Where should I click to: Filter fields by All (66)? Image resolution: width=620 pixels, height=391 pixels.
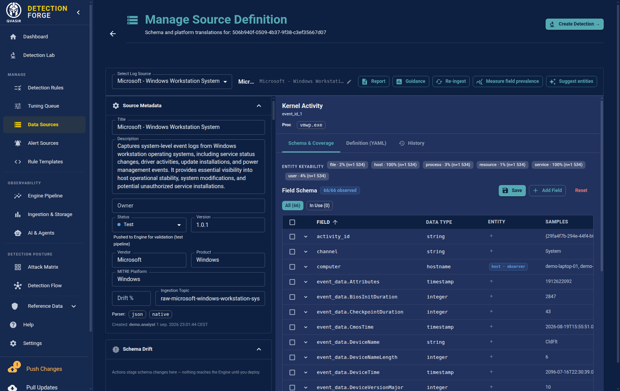tap(293, 206)
